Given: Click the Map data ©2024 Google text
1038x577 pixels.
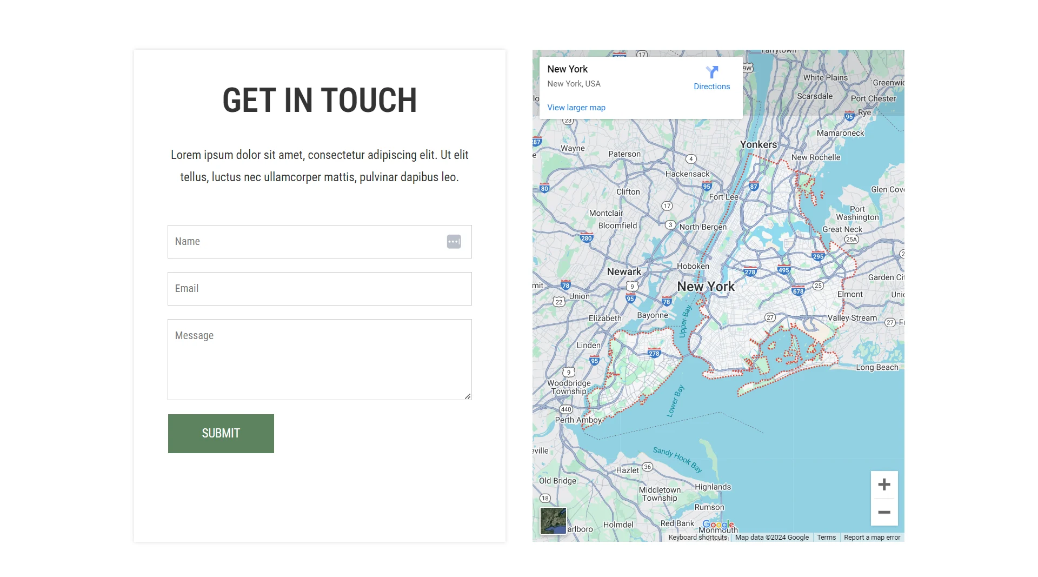Looking at the screenshot, I should coord(772,538).
